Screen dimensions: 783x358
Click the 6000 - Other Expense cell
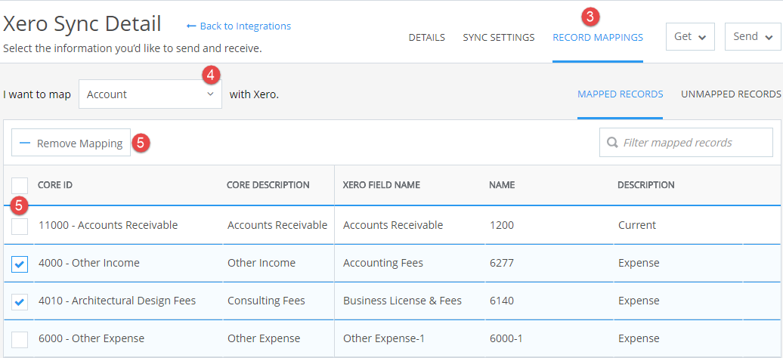pyautogui.click(x=91, y=338)
